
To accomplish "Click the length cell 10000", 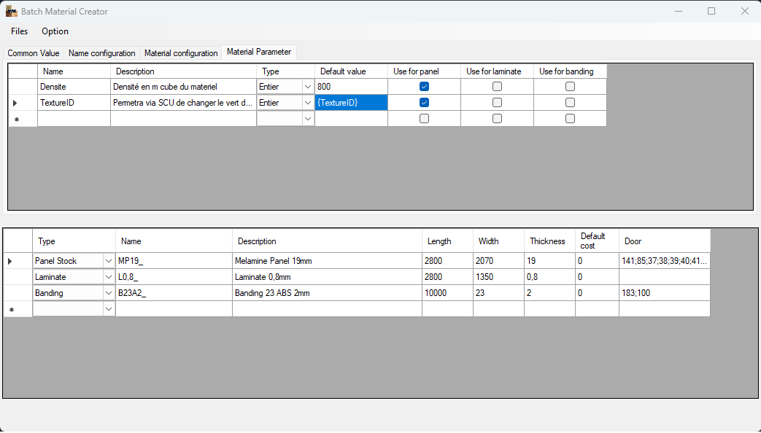I will 447,293.
